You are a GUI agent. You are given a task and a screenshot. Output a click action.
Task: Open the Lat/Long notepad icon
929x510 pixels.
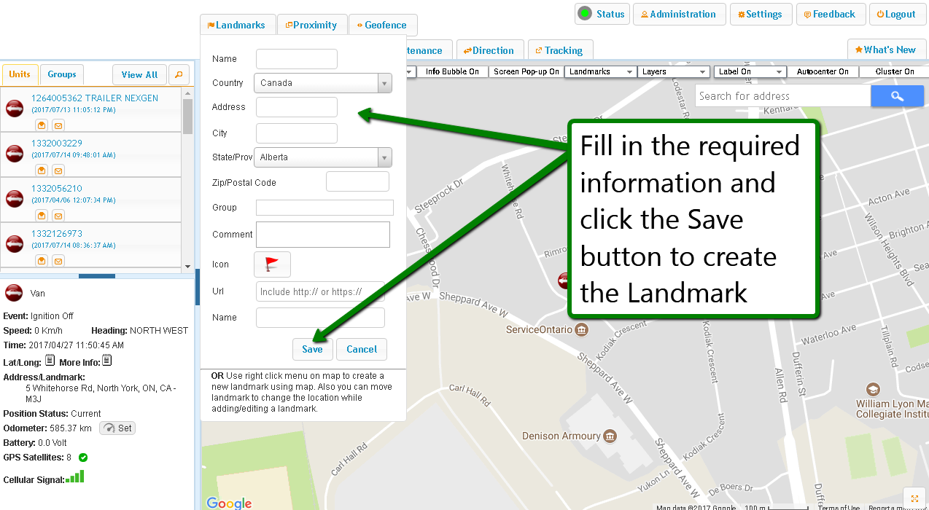click(x=50, y=361)
